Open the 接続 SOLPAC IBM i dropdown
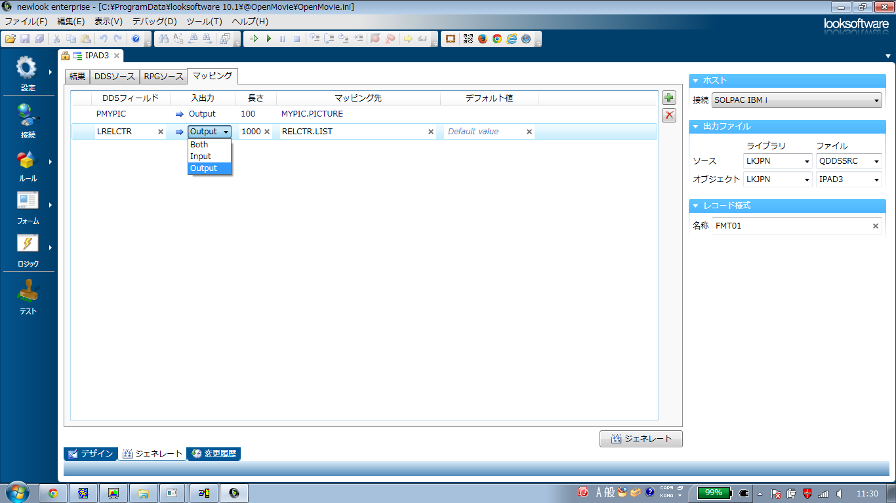The width and height of the screenshot is (896, 503). pos(797,101)
